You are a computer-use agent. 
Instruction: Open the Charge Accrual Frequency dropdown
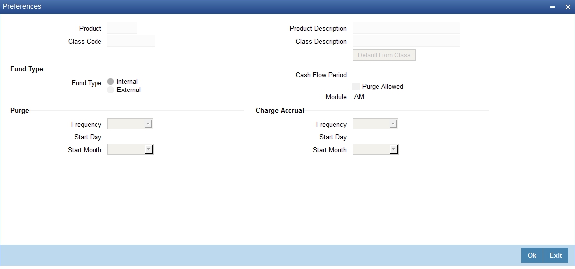tap(375, 124)
